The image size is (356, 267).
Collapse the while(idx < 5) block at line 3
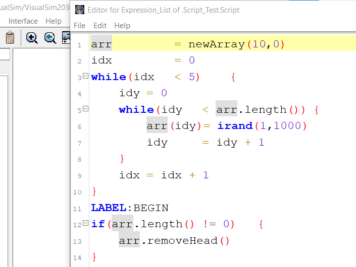[85, 76]
